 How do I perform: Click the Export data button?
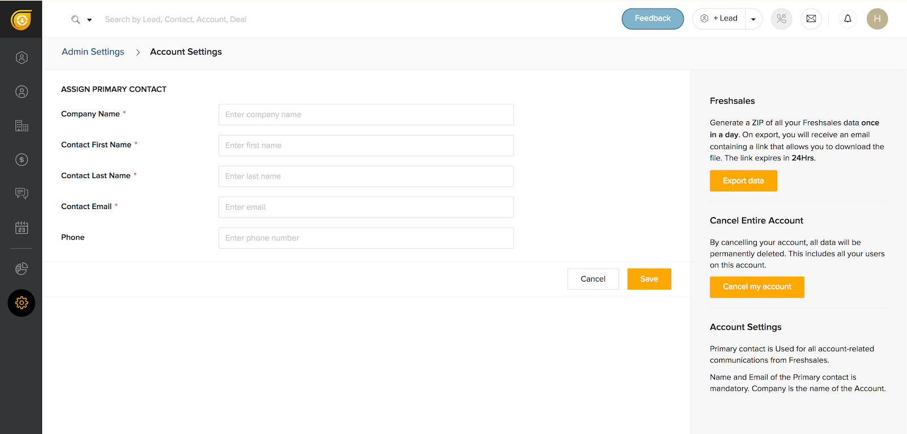click(x=743, y=181)
